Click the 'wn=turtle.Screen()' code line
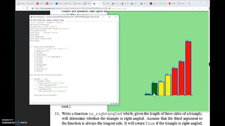Image resolution: width=225 pixels, height=126 pixels. pyautogui.click(x=39, y=24)
